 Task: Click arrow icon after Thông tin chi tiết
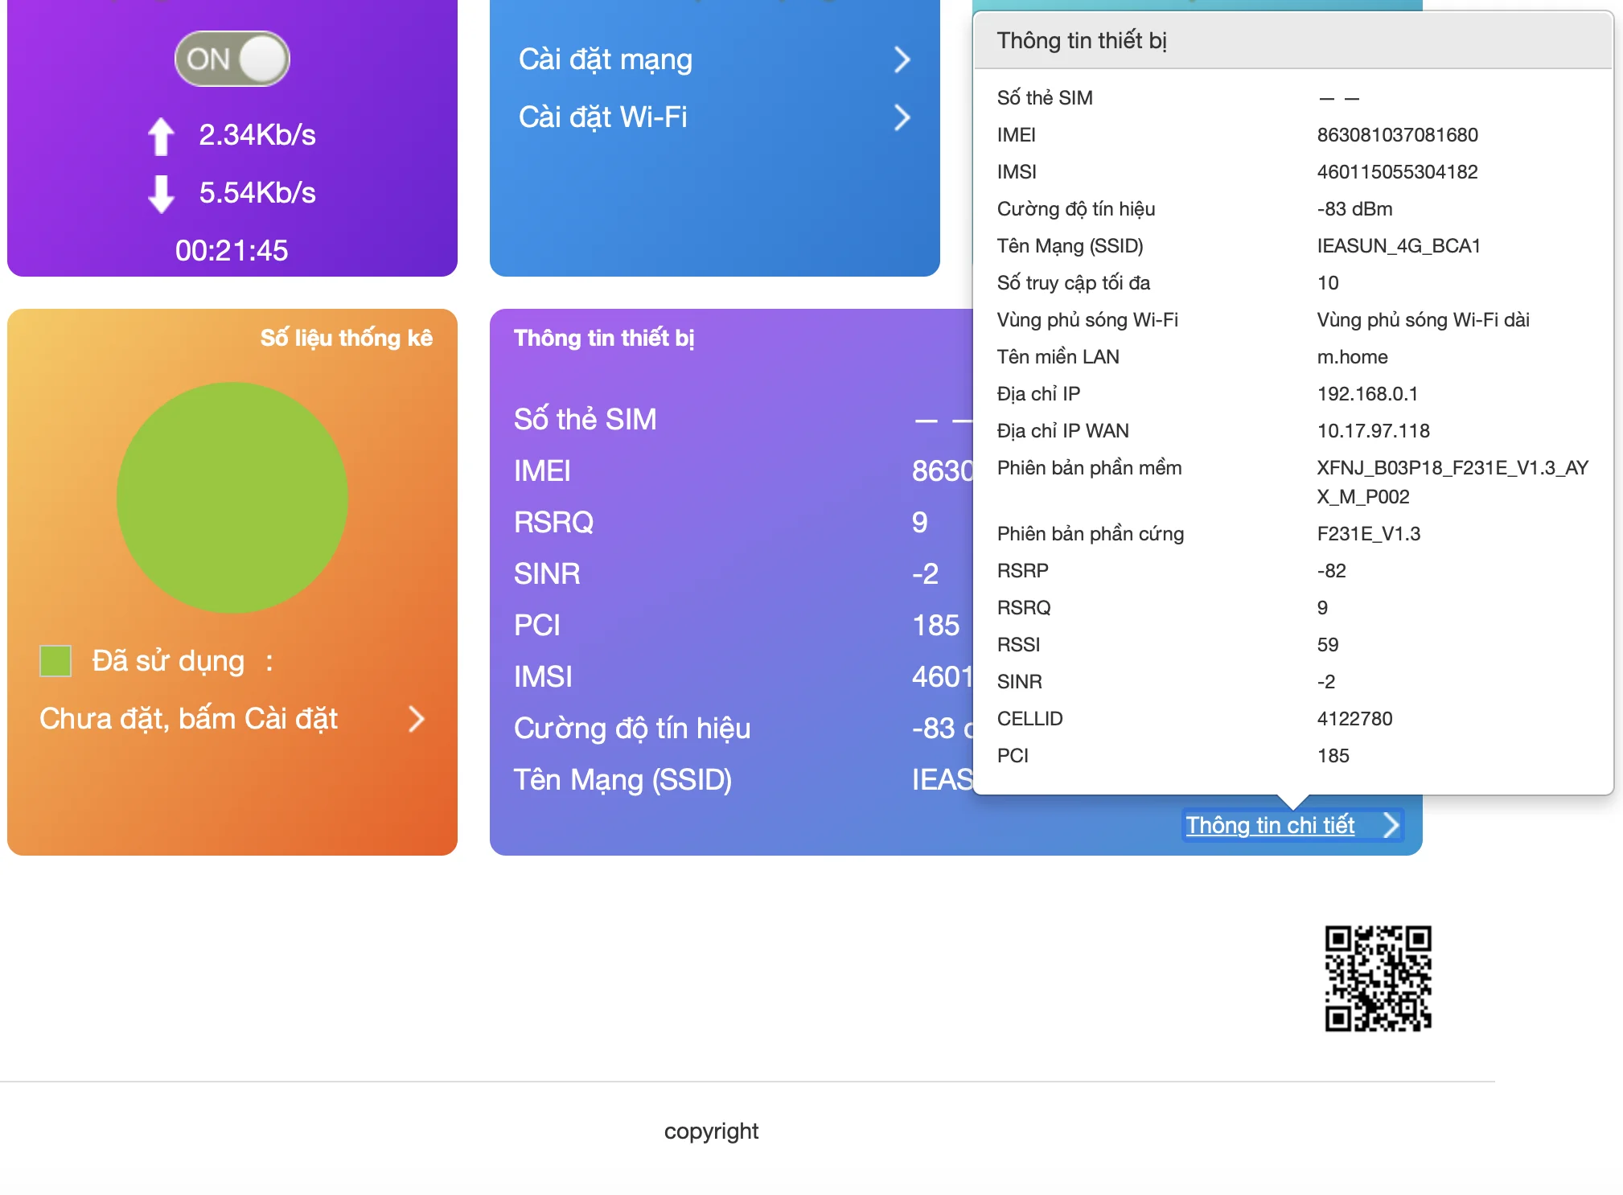pyautogui.click(x=1391, y=825)
